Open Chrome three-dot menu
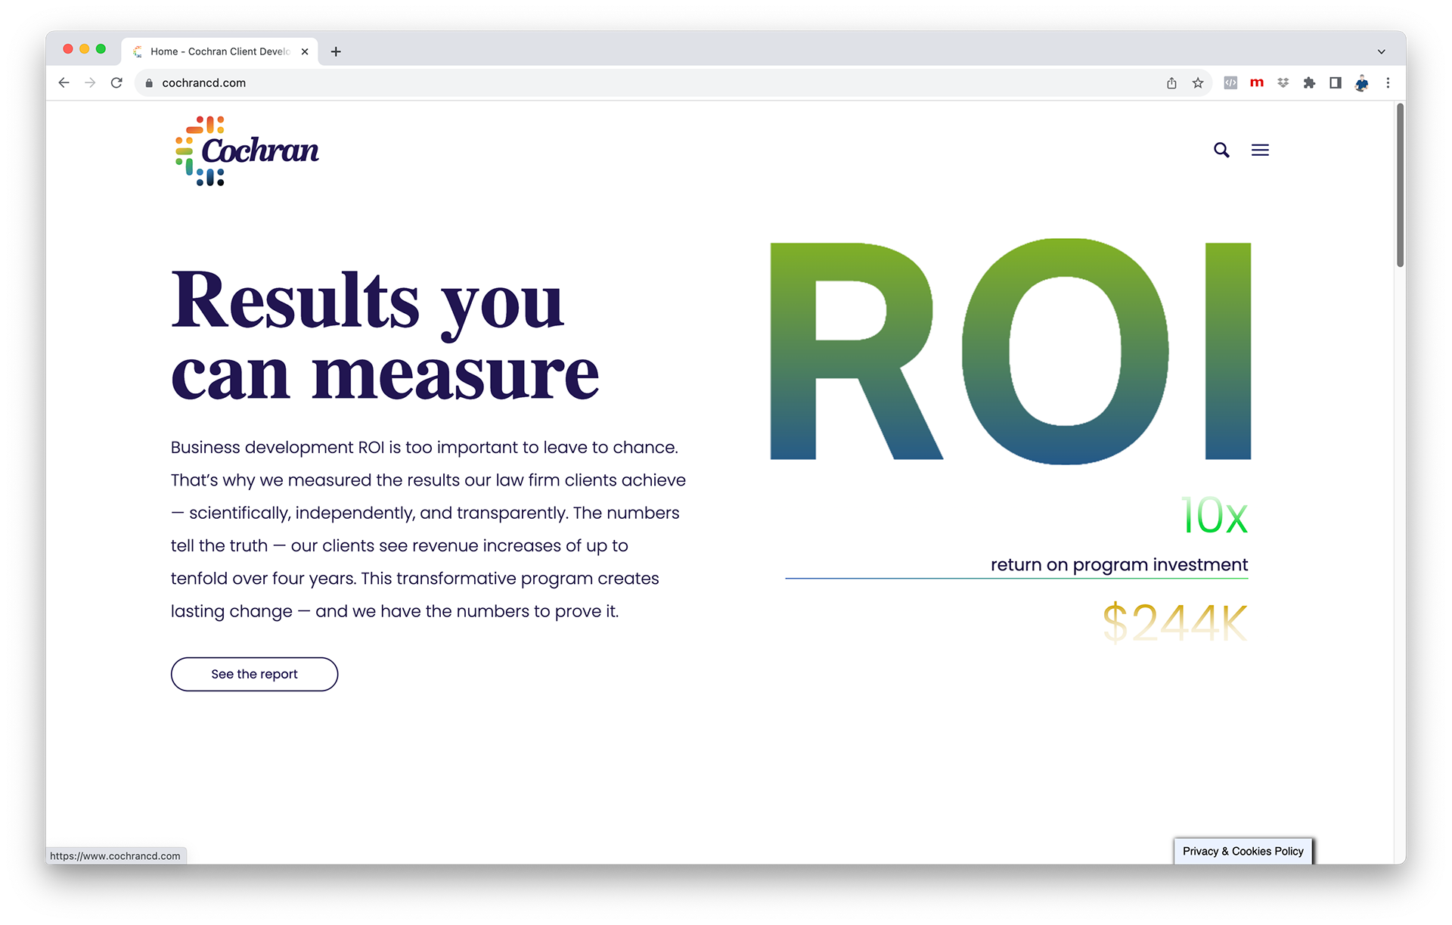The image size is (1452, 925). click(1388, 83)
